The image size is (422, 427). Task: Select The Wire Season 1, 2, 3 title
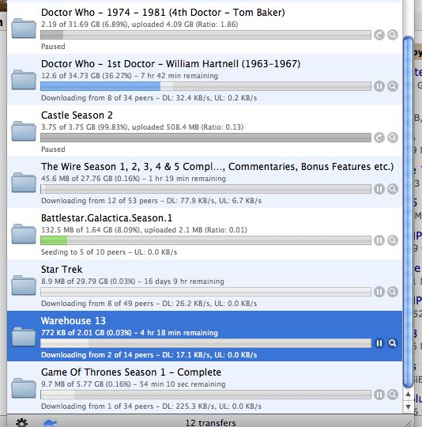pos(217,167)
